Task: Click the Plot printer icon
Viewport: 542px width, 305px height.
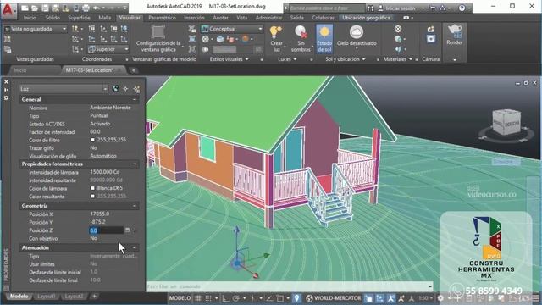Action: (x=86, y=8)
